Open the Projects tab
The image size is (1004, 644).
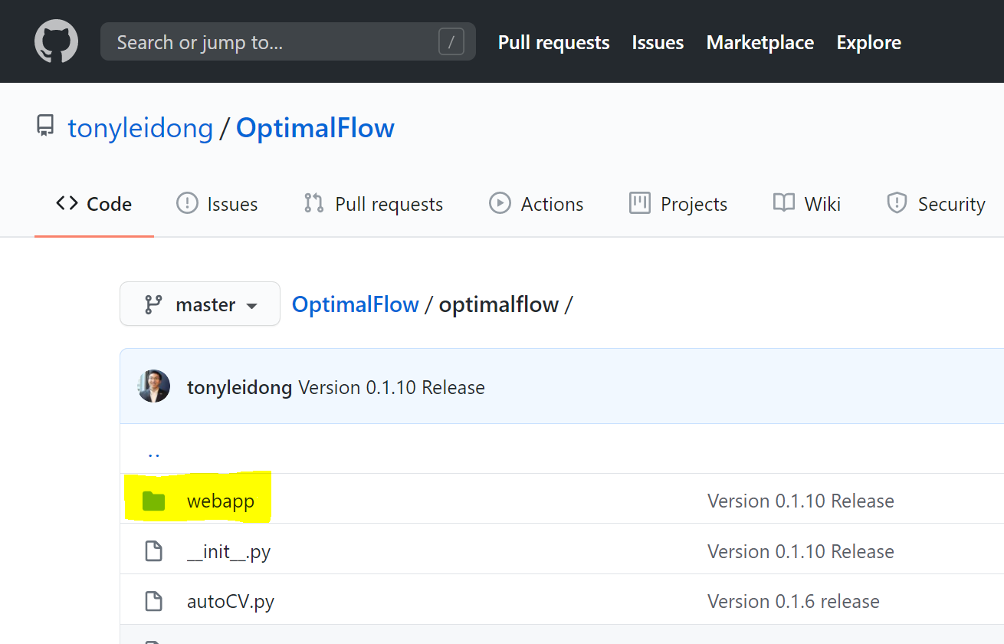678,204
